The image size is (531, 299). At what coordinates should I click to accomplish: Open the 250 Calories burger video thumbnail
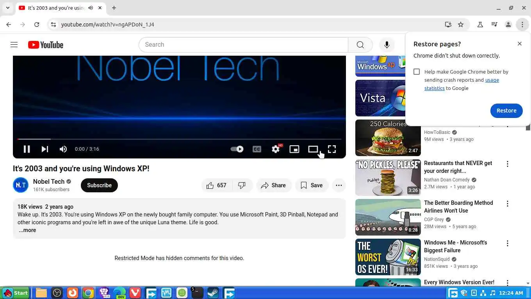coord(388,138)
